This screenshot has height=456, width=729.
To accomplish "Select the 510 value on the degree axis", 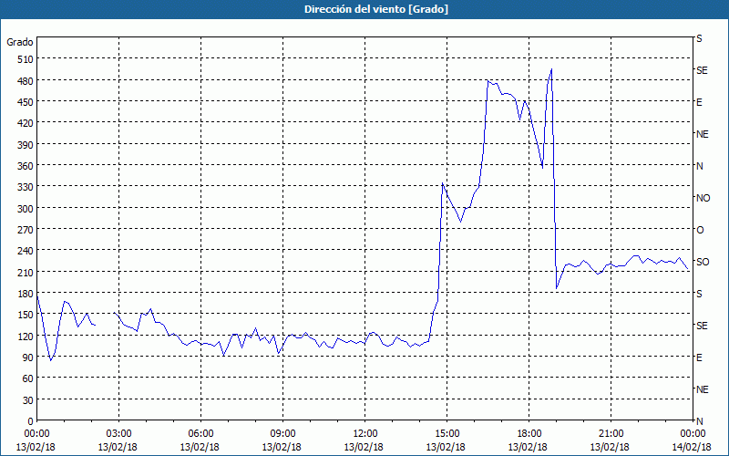I will pos(26,58).
